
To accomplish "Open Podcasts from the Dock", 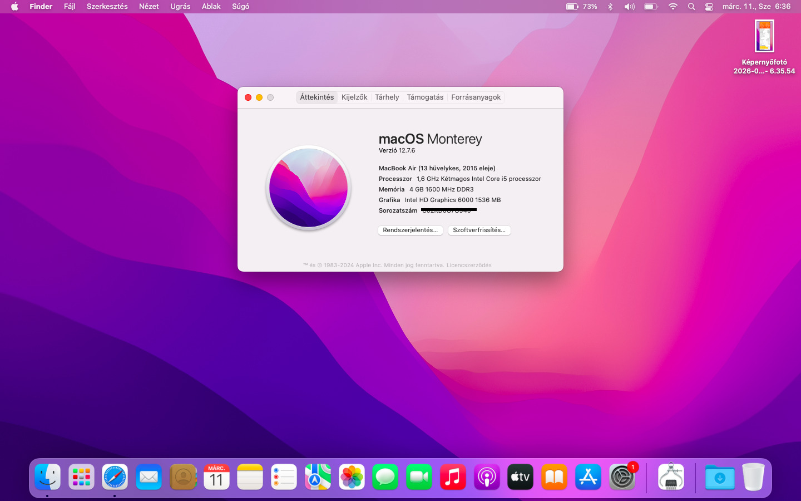I will click(487, 477).
